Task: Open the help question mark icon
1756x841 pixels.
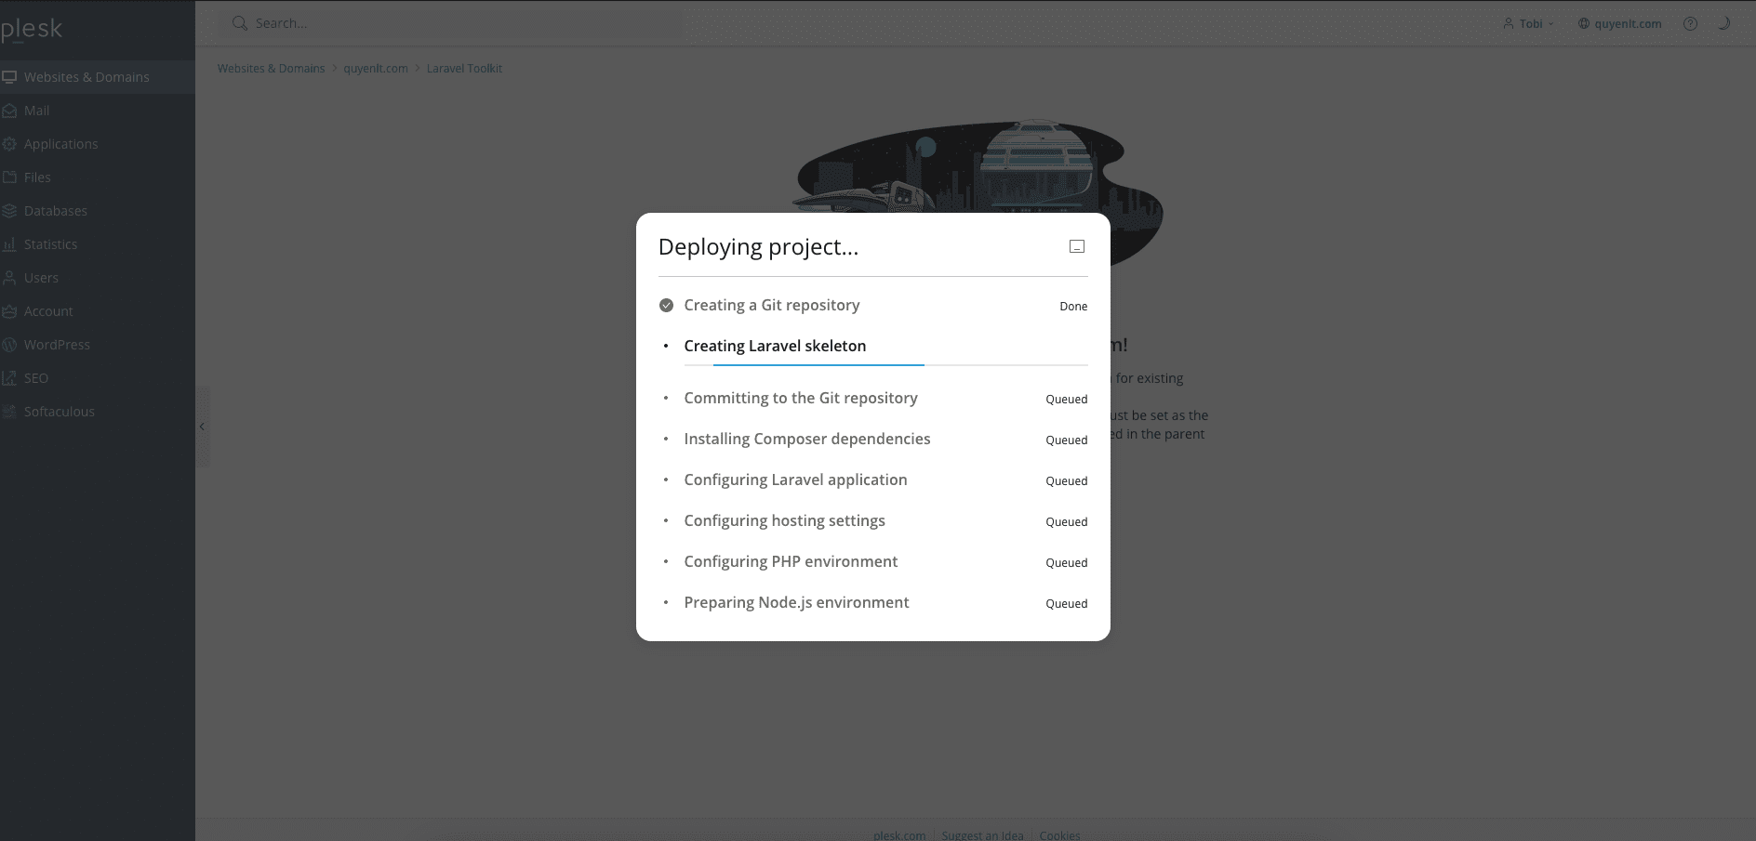Action: (1690, 24)
